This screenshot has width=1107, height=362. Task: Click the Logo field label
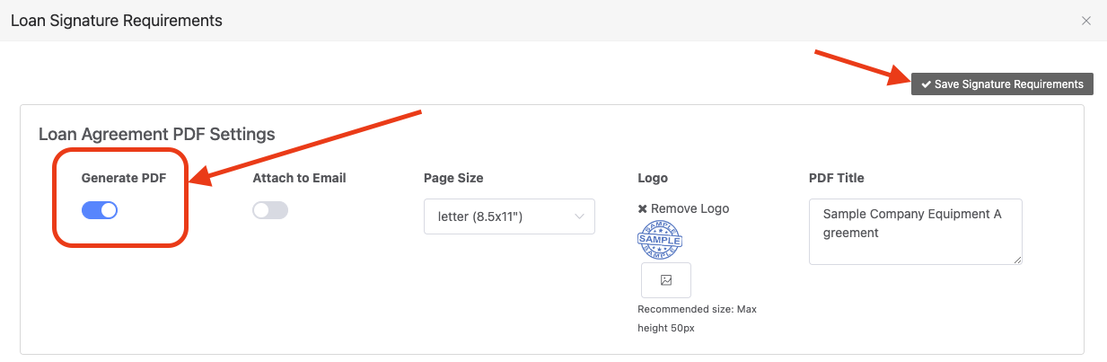(653, 178)
